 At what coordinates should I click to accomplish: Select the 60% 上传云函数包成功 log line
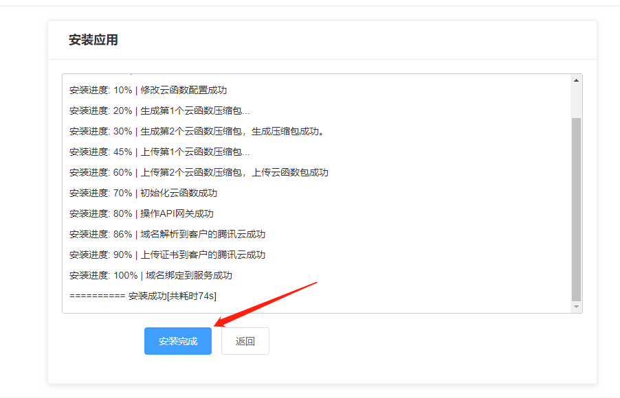coord(199,172)
